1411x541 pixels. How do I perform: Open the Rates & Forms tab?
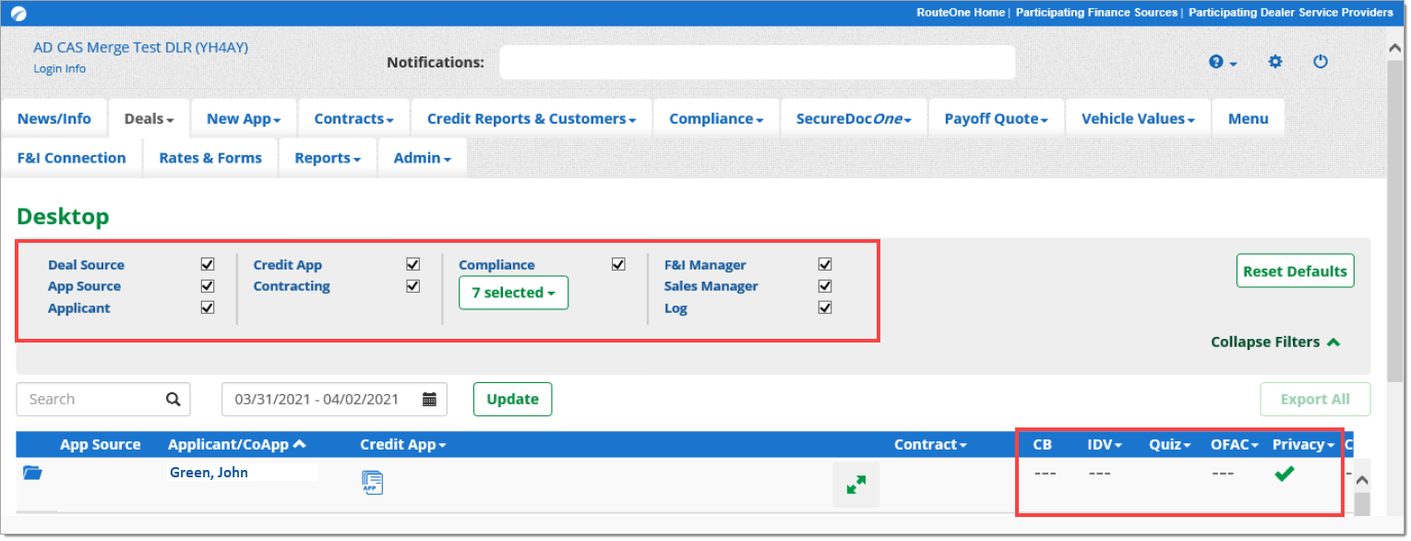(x=210, y=158)
